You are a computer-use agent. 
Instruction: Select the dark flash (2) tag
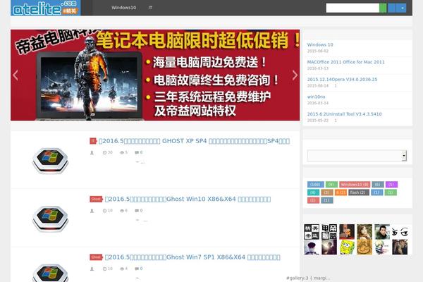coord(359,192)
